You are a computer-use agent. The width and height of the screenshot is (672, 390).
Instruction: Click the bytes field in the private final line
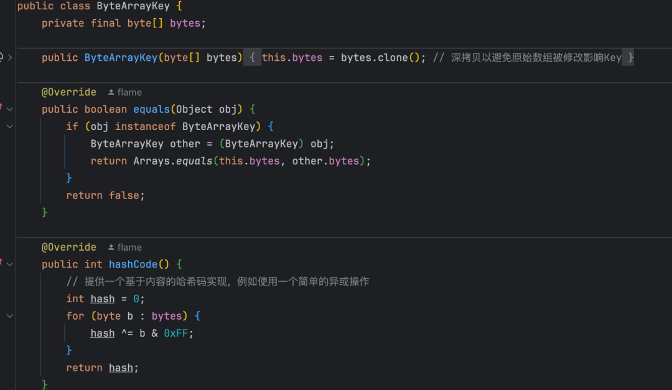pyautogui.click(x=185, y=23)
